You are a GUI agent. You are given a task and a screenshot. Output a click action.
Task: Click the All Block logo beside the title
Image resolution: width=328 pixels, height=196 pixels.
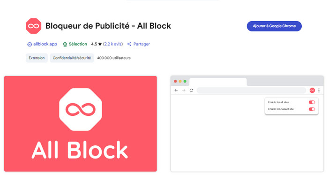[x=34, y=26]
